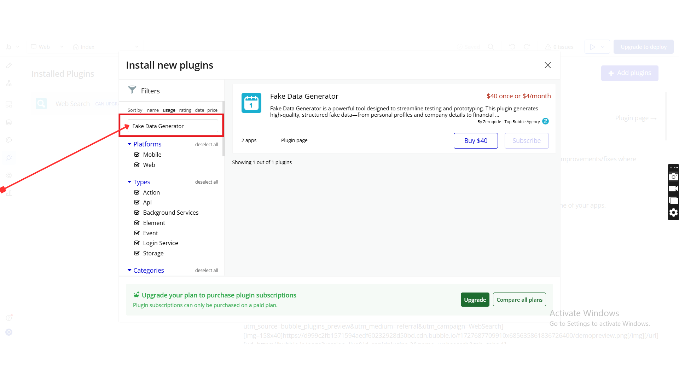The width and height of the screenshot is (679, 382).
Task: Click the screenshot camera icon on right edge
Action: (x=673, y=177)
